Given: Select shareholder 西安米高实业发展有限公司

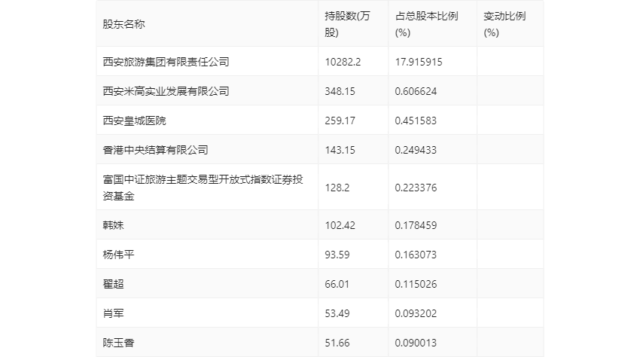Looking at the screenshot, I should click(x=166, y=91).
